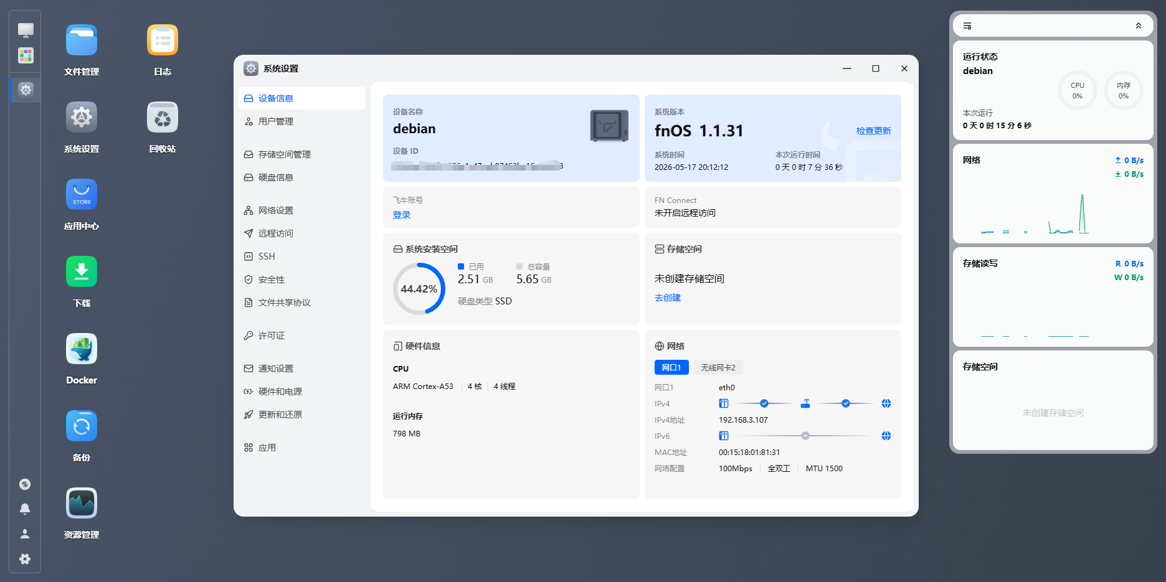Click the 检查更新 link
1166x582 pixels.
click(x=873, y=131)
